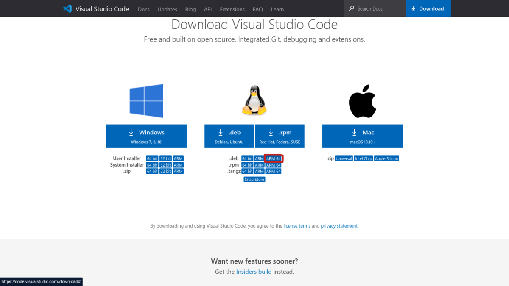509x286 pixels.
Task: Click the "System Installer" row label
Action: click(x=127, y=165)
